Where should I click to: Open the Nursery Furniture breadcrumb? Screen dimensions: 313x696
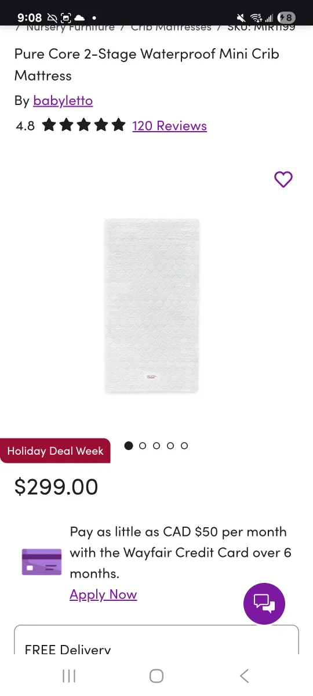pyautogui.click(x=70, y=27)
